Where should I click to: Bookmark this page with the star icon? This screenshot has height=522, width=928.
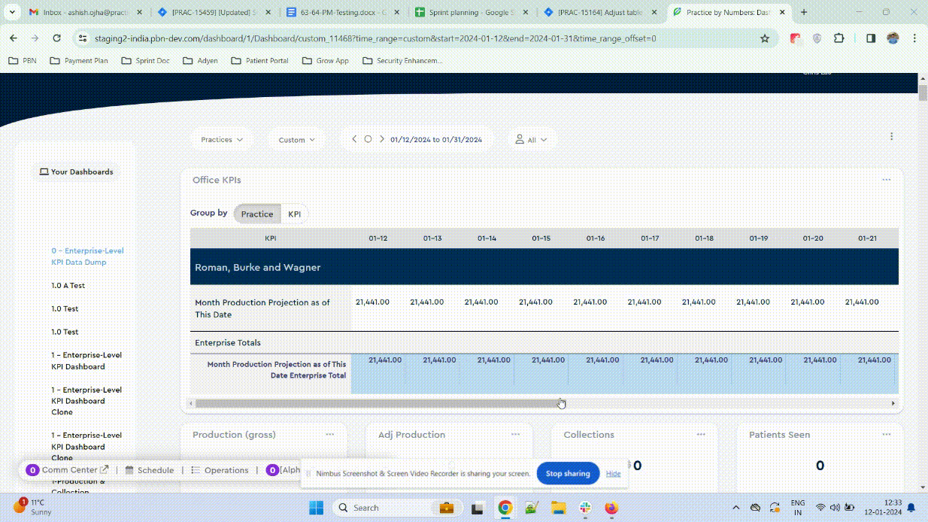pos(765,38)
